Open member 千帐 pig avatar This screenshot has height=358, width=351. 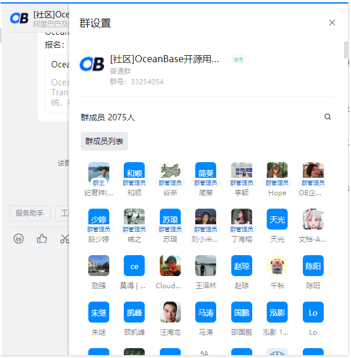click(x=277, y=266)
